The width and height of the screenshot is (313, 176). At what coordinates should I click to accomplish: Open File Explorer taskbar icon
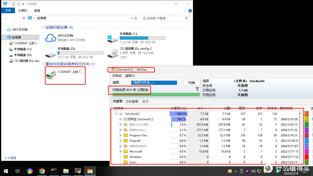coord(66,171)
